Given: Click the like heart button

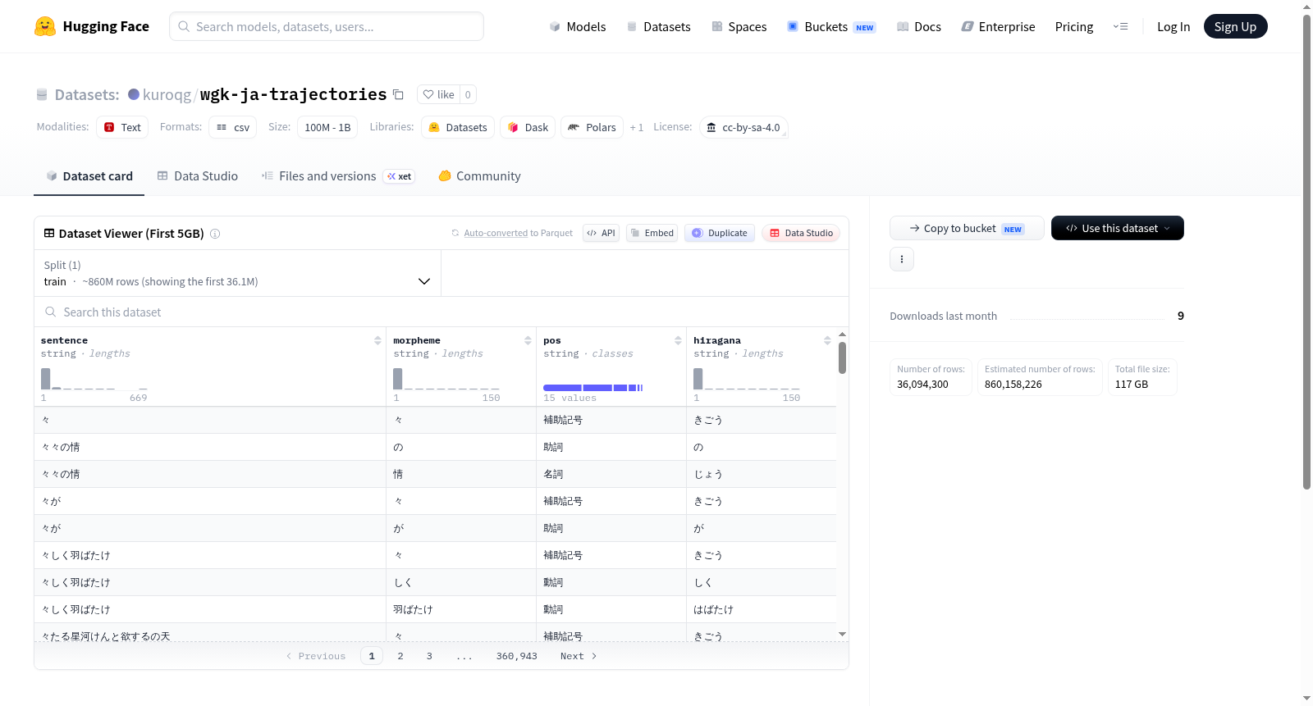Looking at the screenshot, I should pyautogui.click(x=438, y=94).
